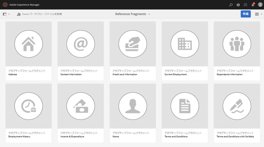Expand the view switcher chevron

[262, 14]
